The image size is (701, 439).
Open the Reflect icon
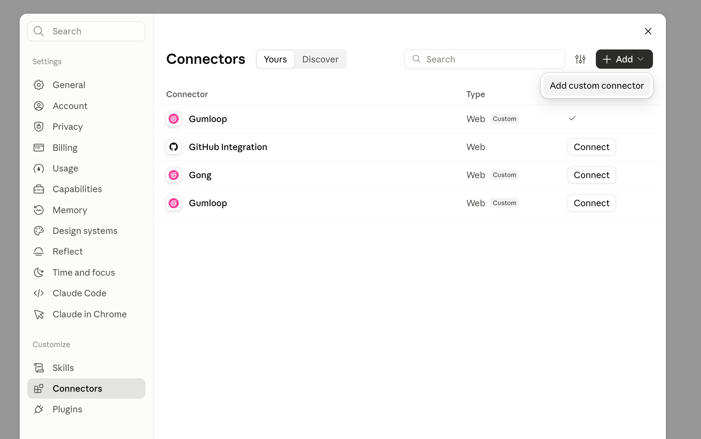click(39, 251)
